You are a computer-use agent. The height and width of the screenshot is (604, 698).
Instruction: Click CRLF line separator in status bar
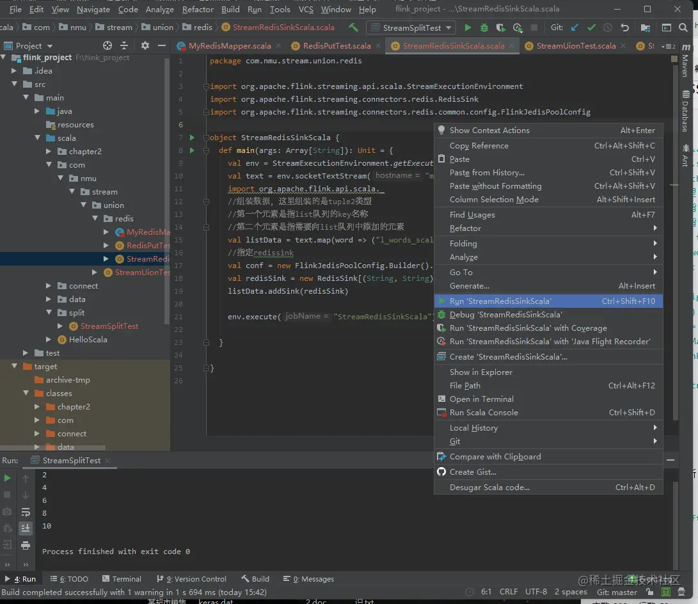pyautogui.click(x=509, y=592)
